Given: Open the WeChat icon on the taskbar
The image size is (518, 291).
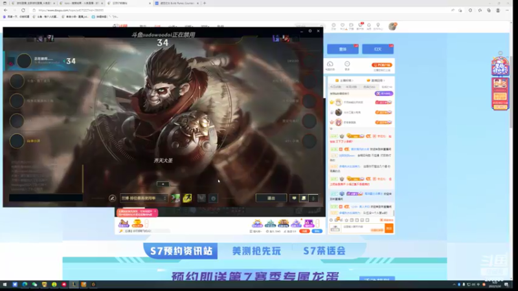Looking at the screenshot, I should click(34, 285).
